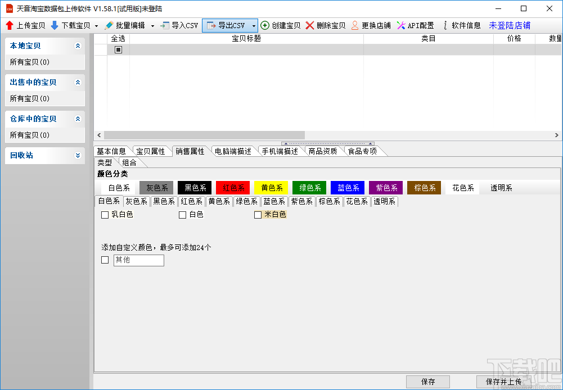Pick the yellow 黄色系 color swatch
This screenshot has height=390, width=563.
[272, 188]
